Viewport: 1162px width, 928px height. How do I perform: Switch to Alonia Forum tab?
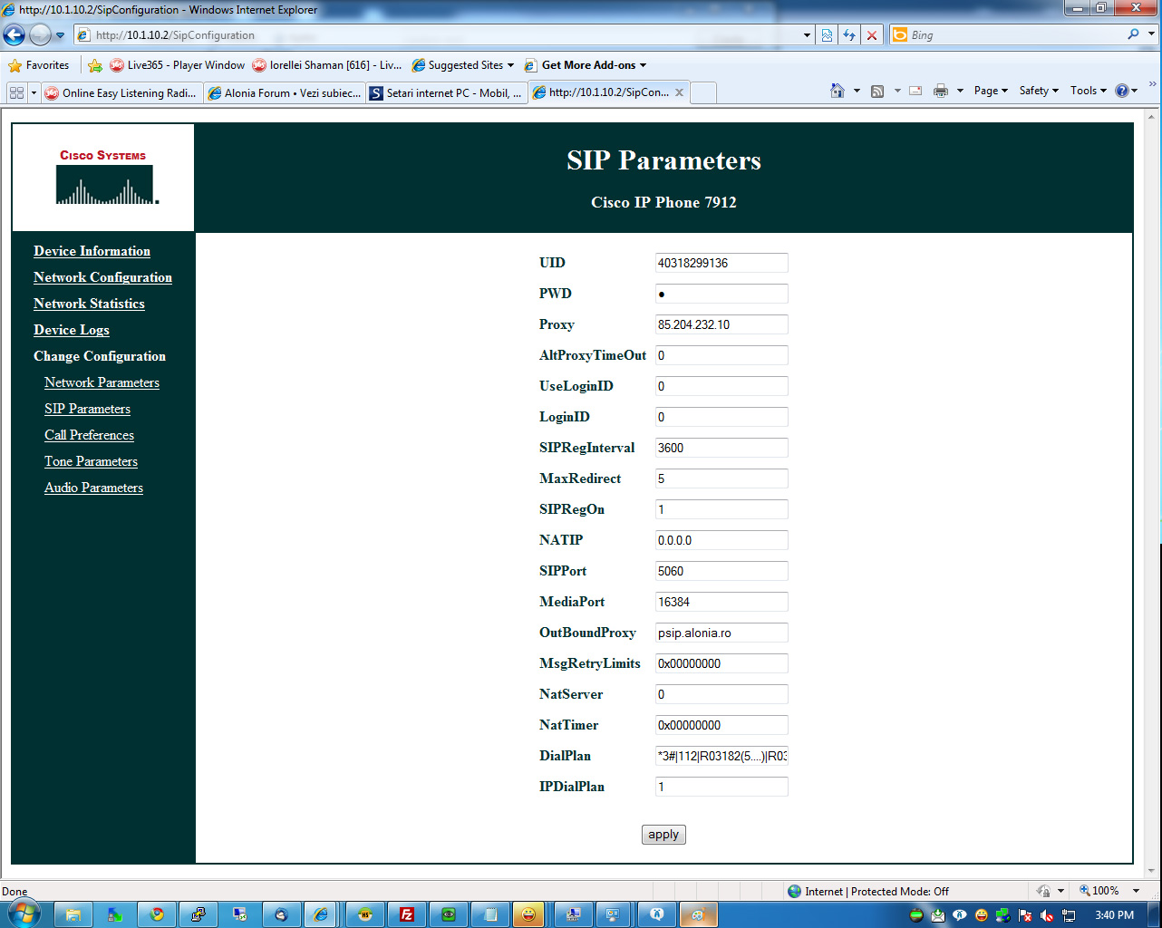[284, 92]
